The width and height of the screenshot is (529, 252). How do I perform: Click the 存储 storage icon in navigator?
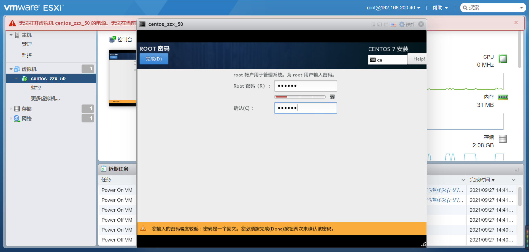point(17,109)
